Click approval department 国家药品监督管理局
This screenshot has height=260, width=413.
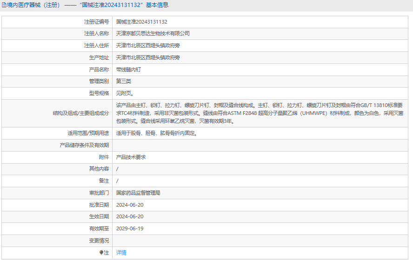click(138, 193)
